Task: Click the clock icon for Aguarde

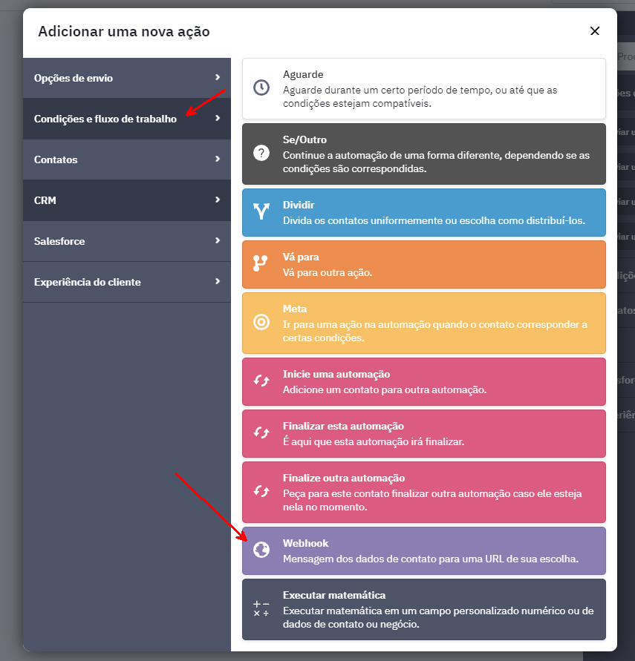Action: point(261,88)
